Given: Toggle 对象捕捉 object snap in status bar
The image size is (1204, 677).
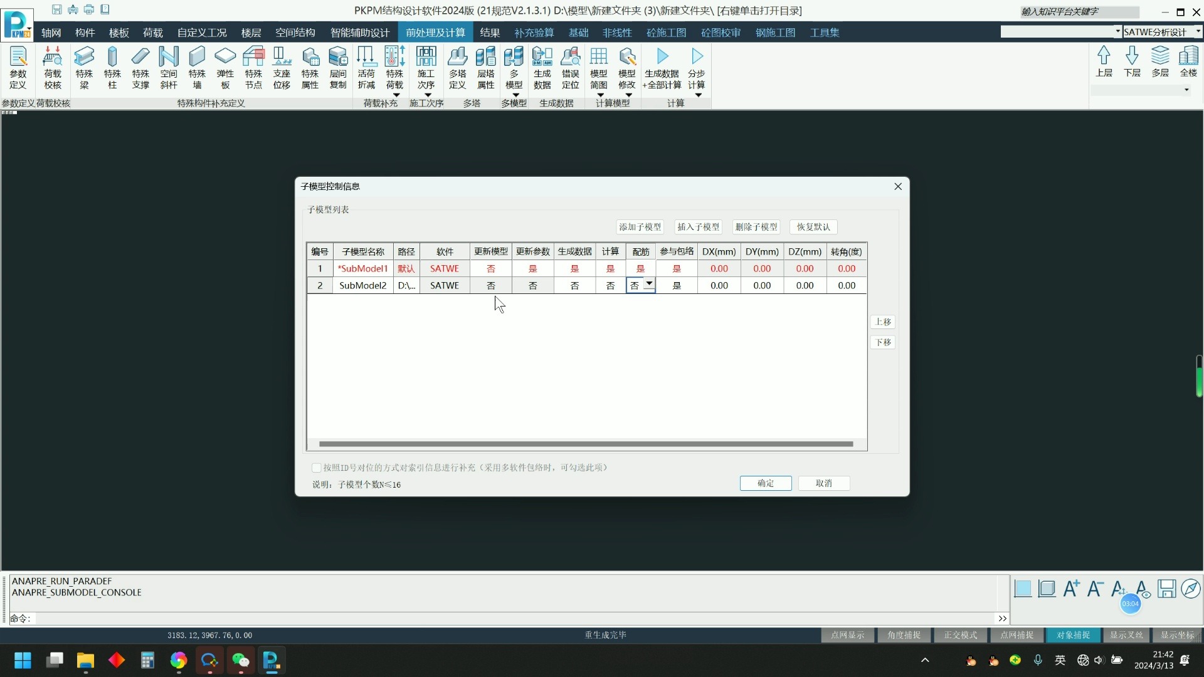Looking at the screenshot, I should pos(1073,635).
